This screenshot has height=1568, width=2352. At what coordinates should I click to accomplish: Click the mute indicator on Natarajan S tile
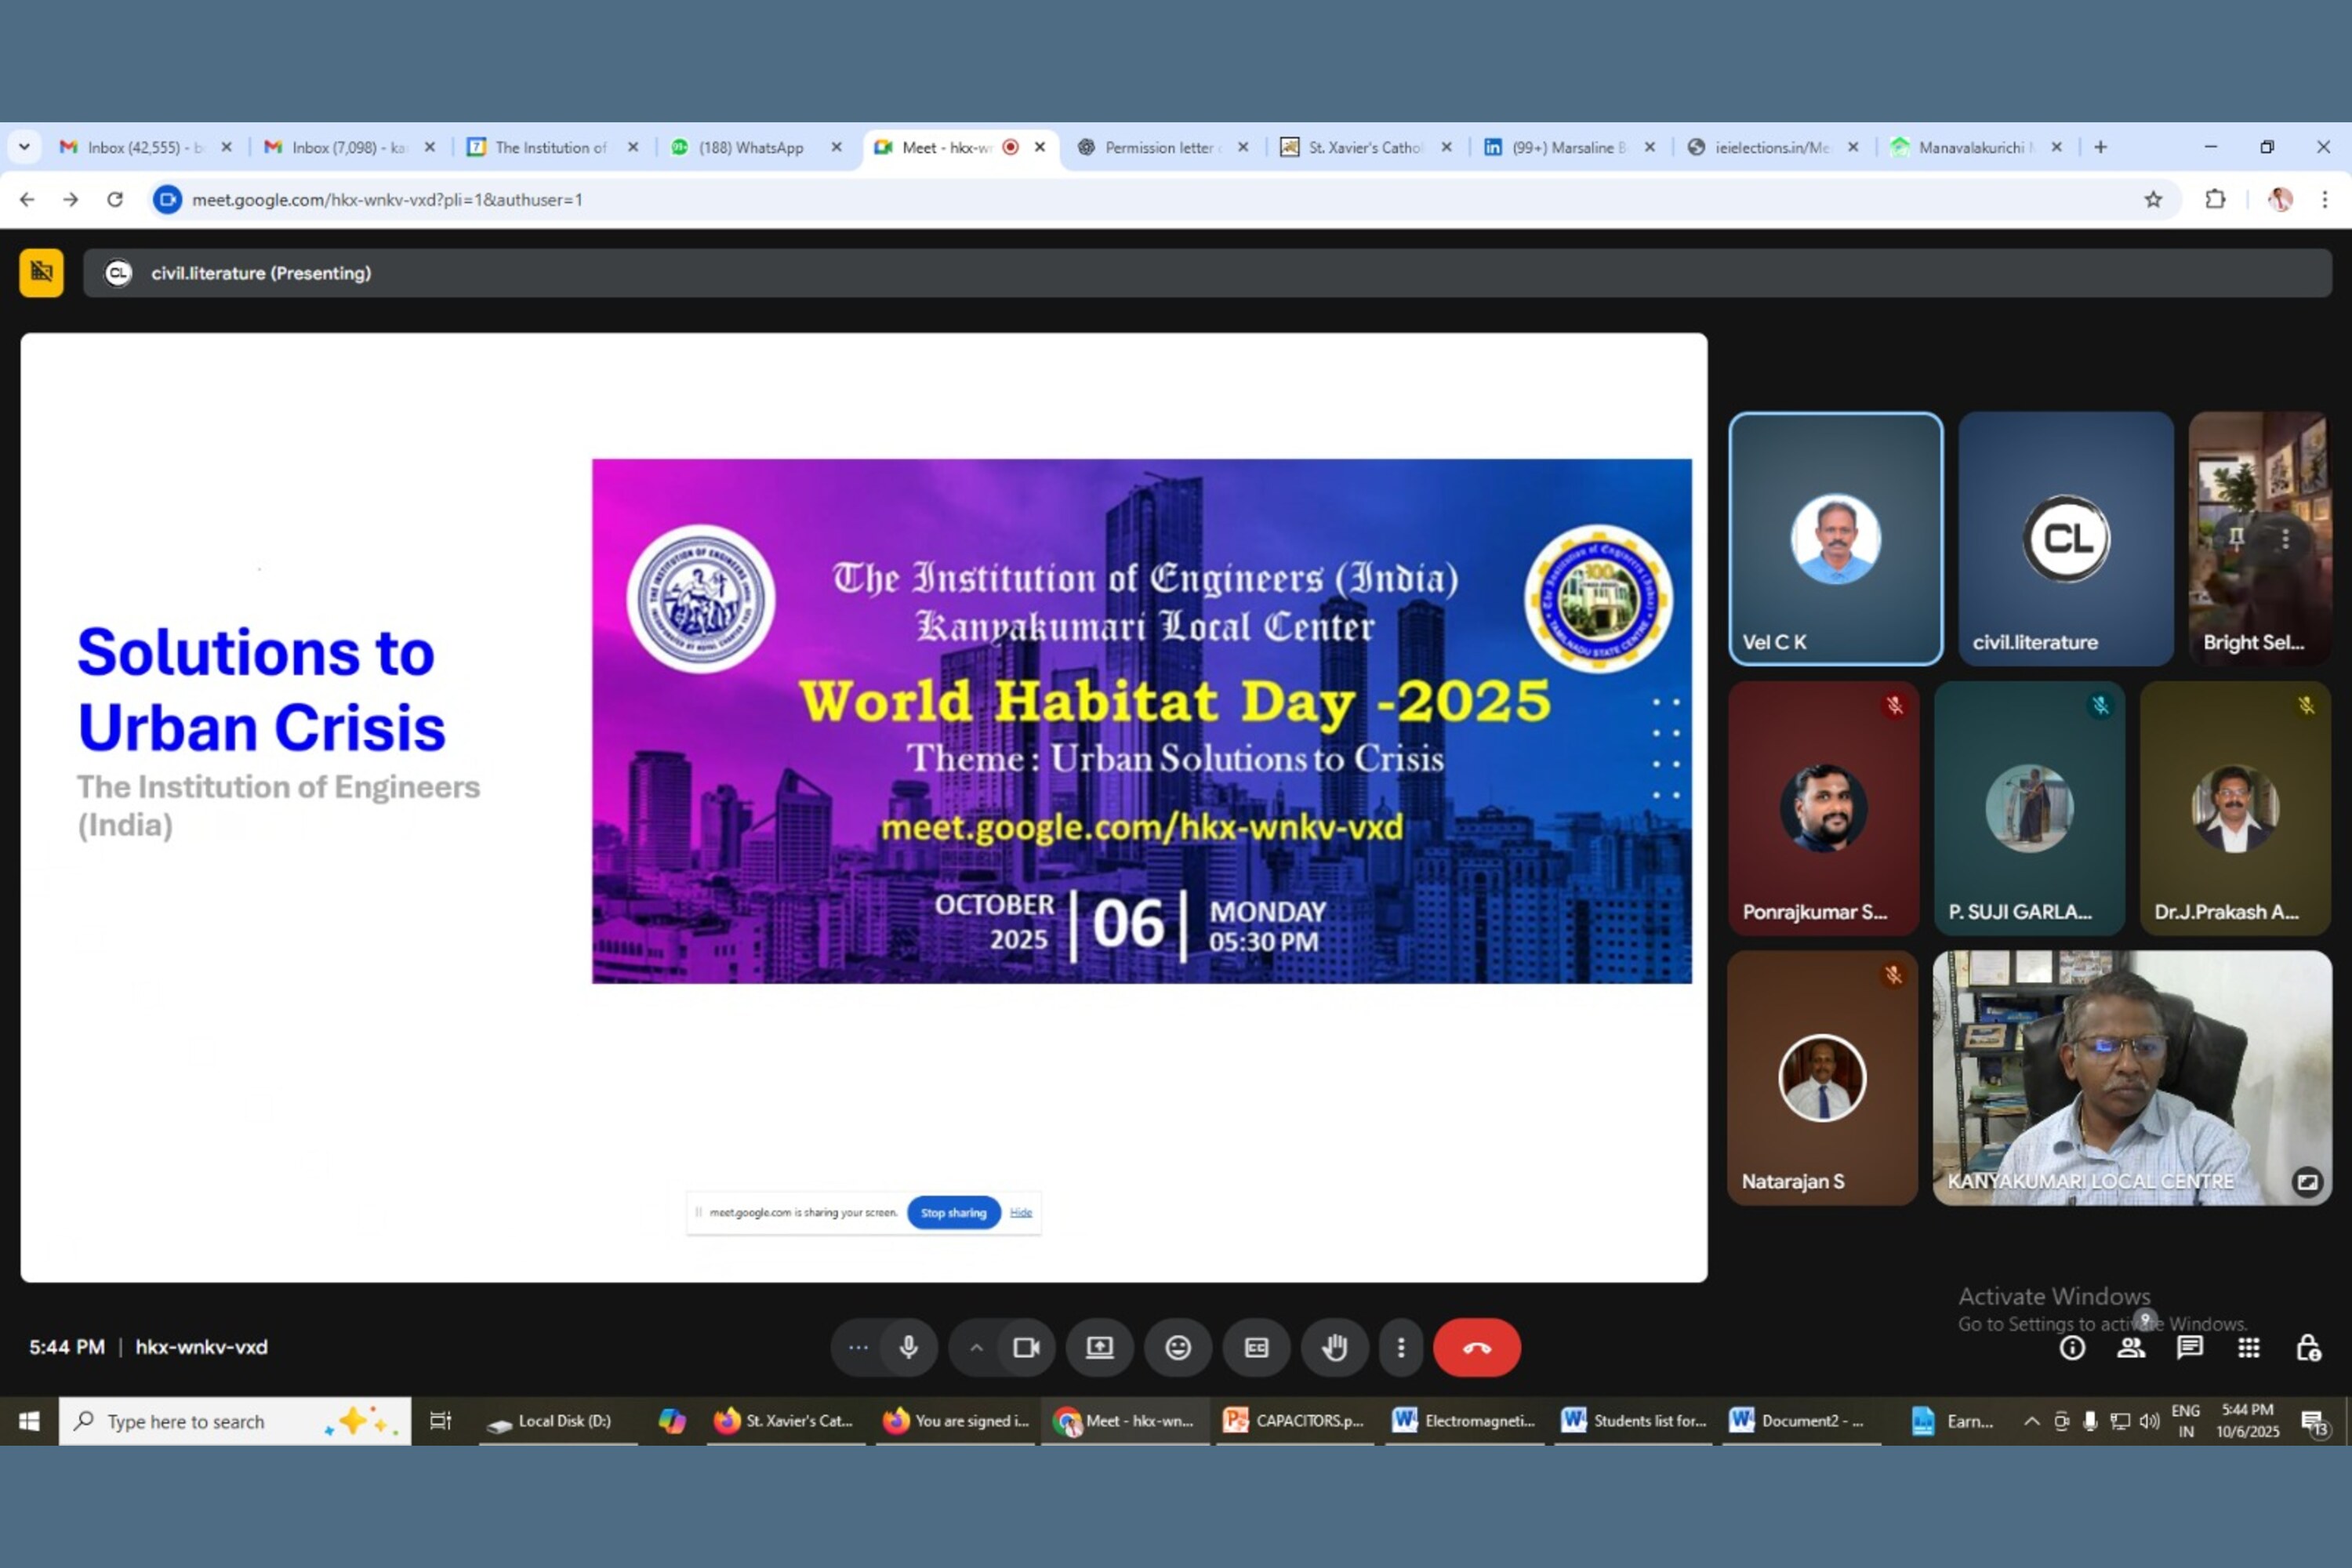coord(1893,975)
